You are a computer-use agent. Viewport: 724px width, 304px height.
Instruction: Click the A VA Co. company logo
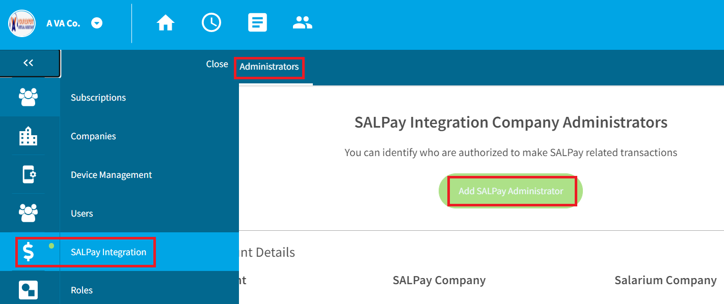[x=22, y=23]
